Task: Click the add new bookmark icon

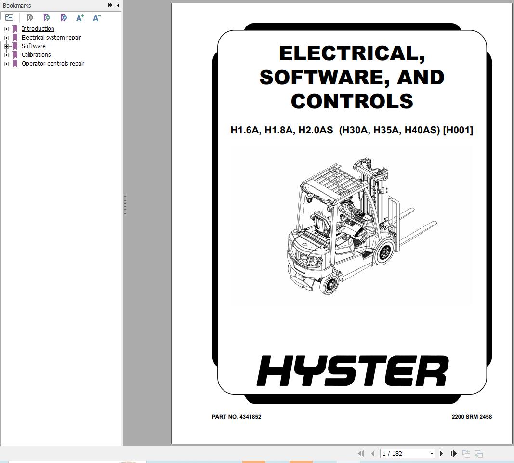Action: [47, 18]
